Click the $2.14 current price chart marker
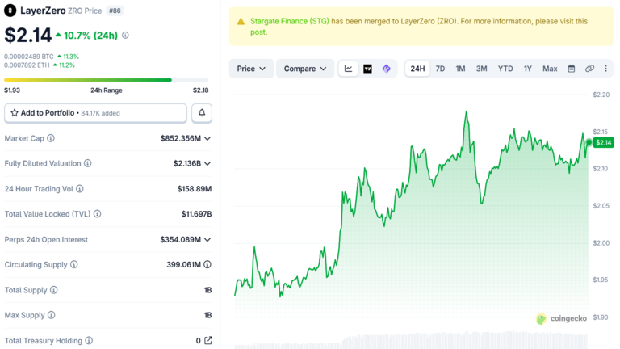Screen dimensions: 620x349 coord(603,142)
